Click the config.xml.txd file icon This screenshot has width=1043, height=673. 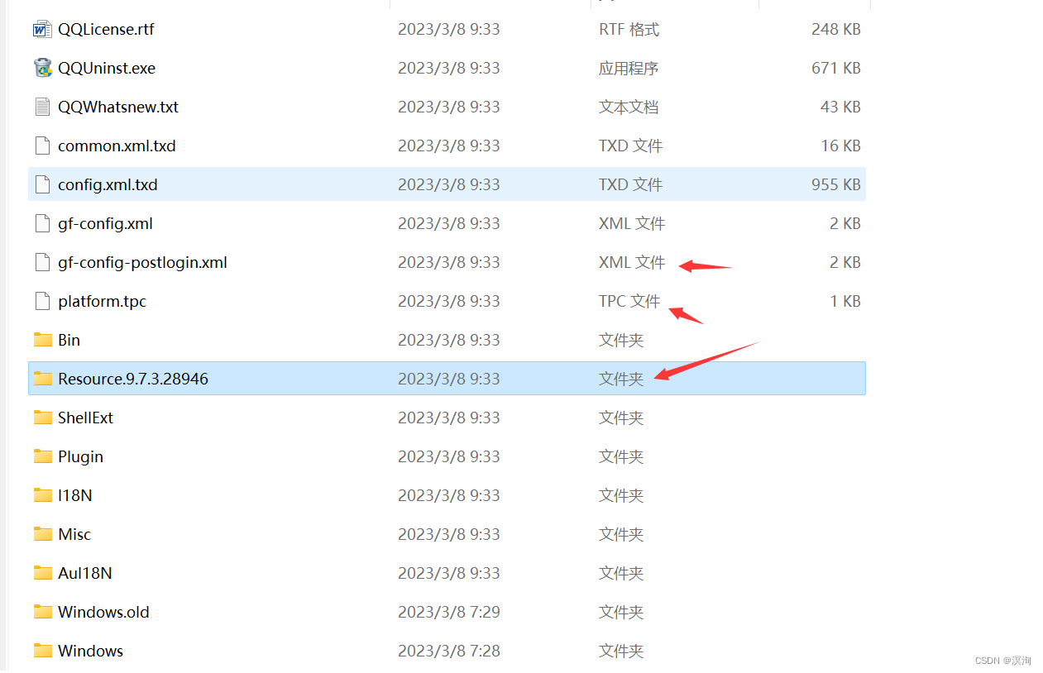pyautogui.click(x=42, y=185)
